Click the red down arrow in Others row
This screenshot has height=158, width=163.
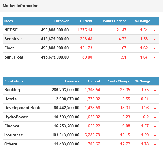pos(155,144)
